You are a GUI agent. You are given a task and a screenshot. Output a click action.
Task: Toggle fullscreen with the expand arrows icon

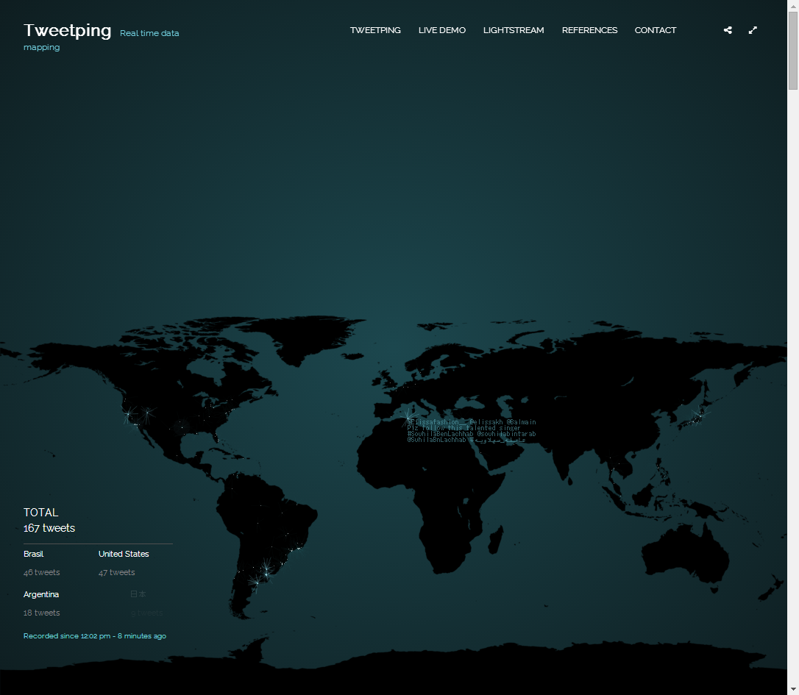tap(753, 30)
